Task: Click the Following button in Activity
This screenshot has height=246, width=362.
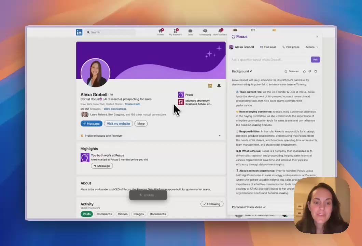Action: pyautogui.click(x=212, y=204)
